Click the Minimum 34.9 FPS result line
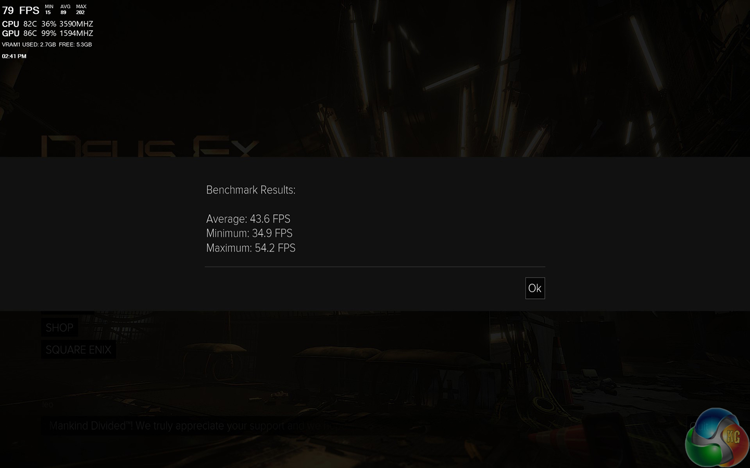 249,233
